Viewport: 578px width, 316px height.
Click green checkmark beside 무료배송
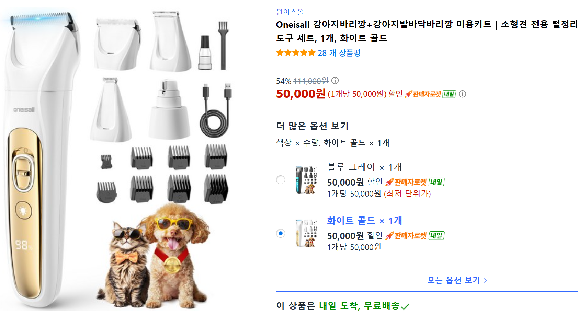click(405, 306)
